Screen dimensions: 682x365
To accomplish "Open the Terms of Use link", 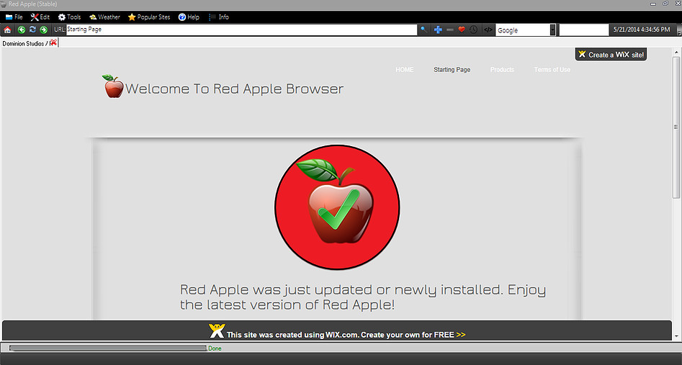I will point(552,70).
